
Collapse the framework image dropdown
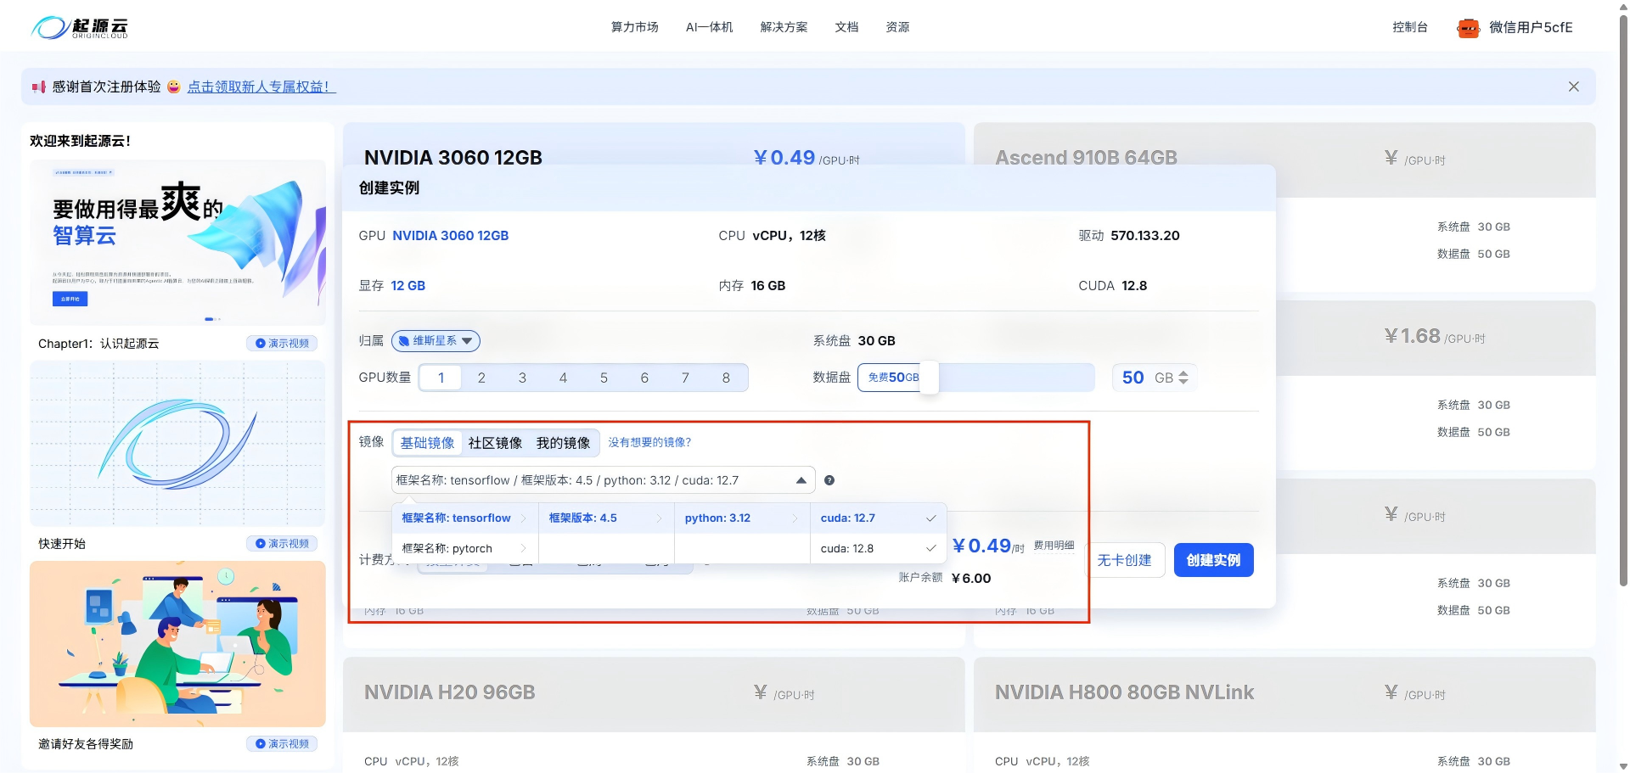pos(801,479)
